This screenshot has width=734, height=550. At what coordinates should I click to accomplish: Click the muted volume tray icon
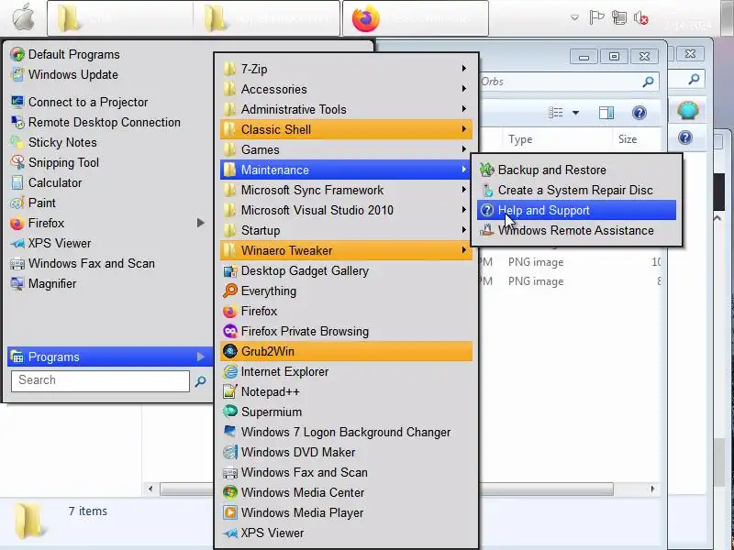click(x=640, y=18)
